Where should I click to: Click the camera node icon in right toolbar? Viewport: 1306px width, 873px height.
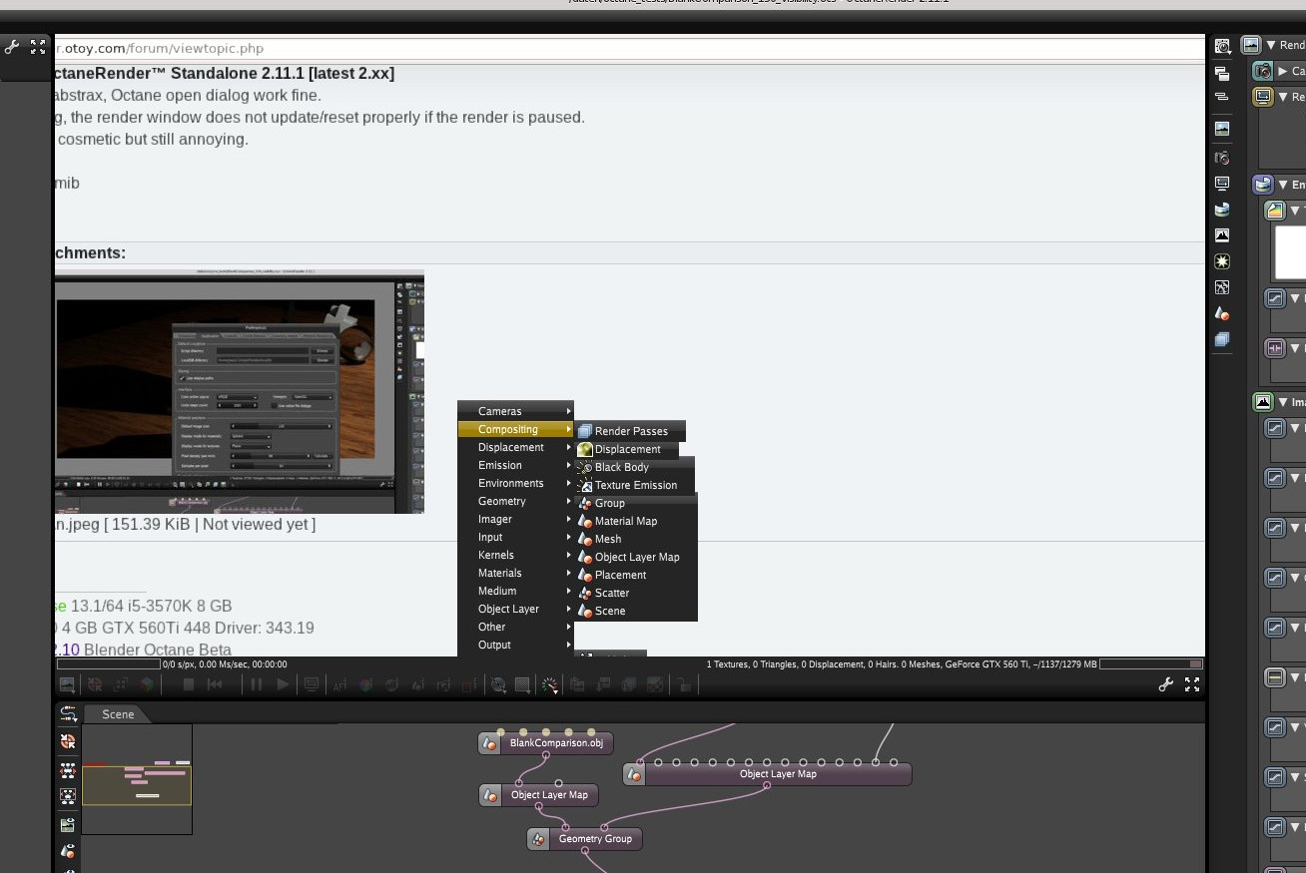1222,158
